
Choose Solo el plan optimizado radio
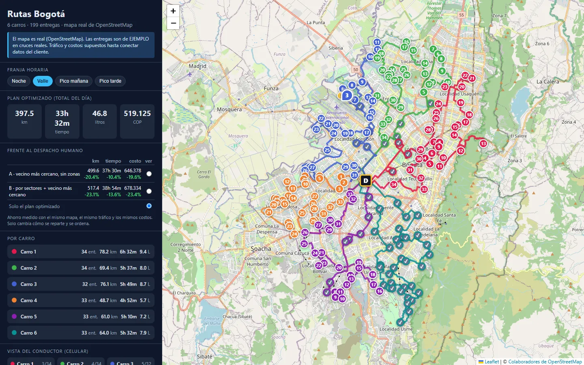149,206
